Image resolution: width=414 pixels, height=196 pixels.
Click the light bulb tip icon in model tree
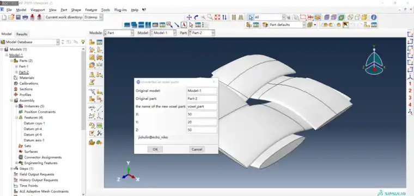coord(83,42)
